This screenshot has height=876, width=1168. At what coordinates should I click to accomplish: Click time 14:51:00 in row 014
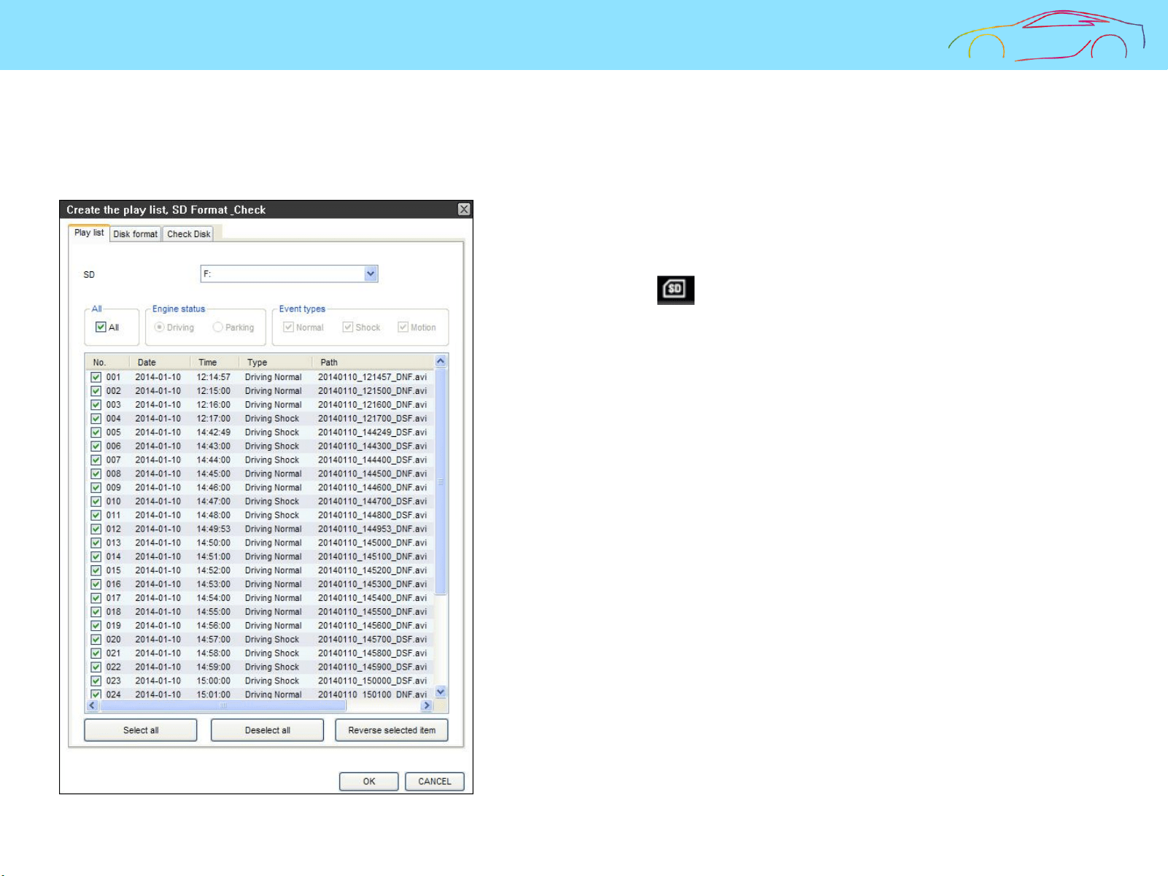(213, 557)
